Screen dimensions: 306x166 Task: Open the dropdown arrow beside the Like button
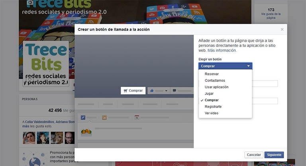[x=166, y=91]
